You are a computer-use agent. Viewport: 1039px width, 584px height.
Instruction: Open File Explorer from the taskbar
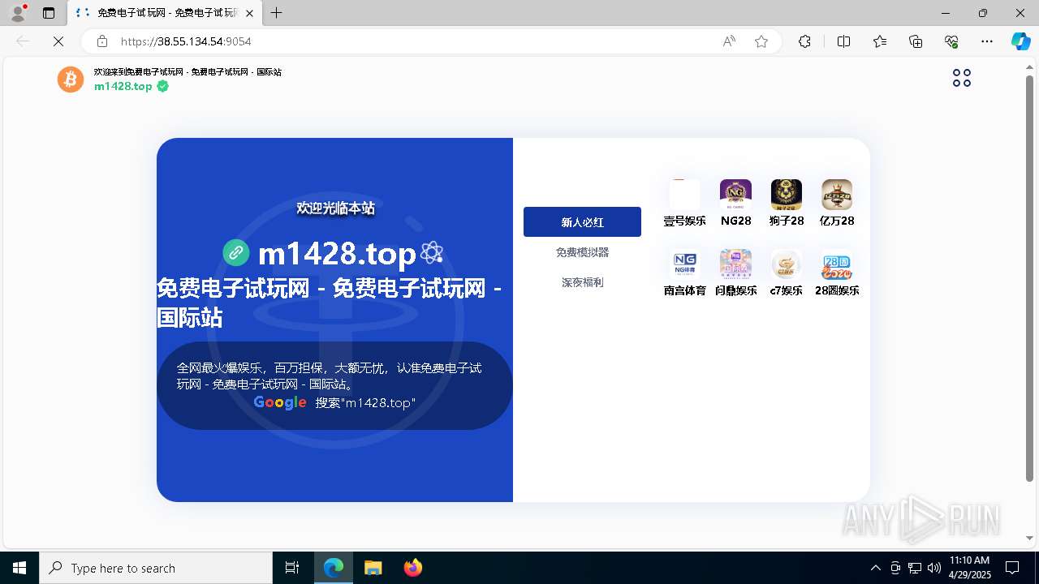coord(373,568)
